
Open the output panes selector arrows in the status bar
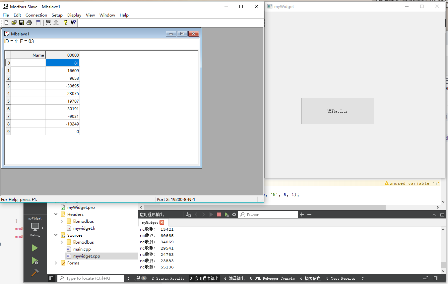(x=362, y=278)
